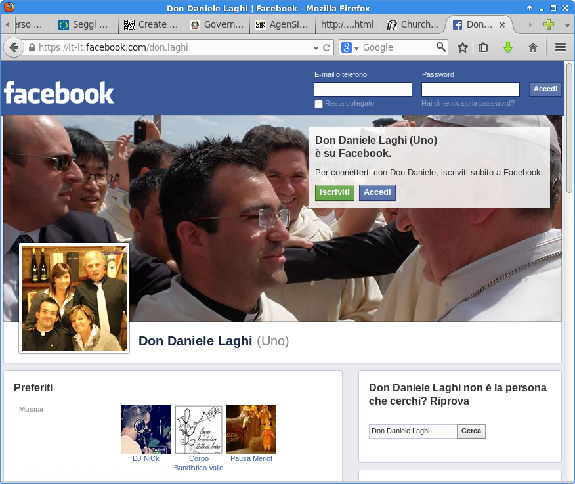This screenshot has width=575, height=484.
Task: Open the DJ NiCk music thumbnail
Action: click(x=146, y=429)
